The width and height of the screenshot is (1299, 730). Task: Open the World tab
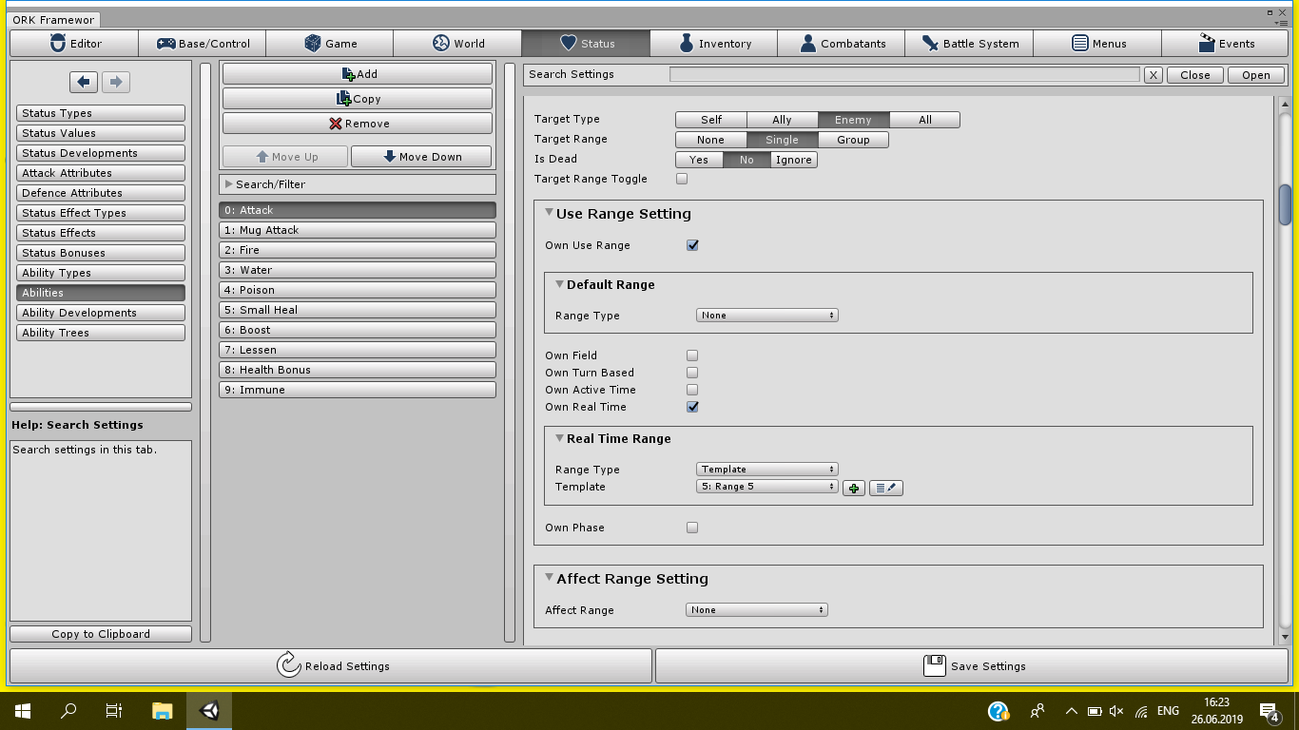tap(457, 44)
